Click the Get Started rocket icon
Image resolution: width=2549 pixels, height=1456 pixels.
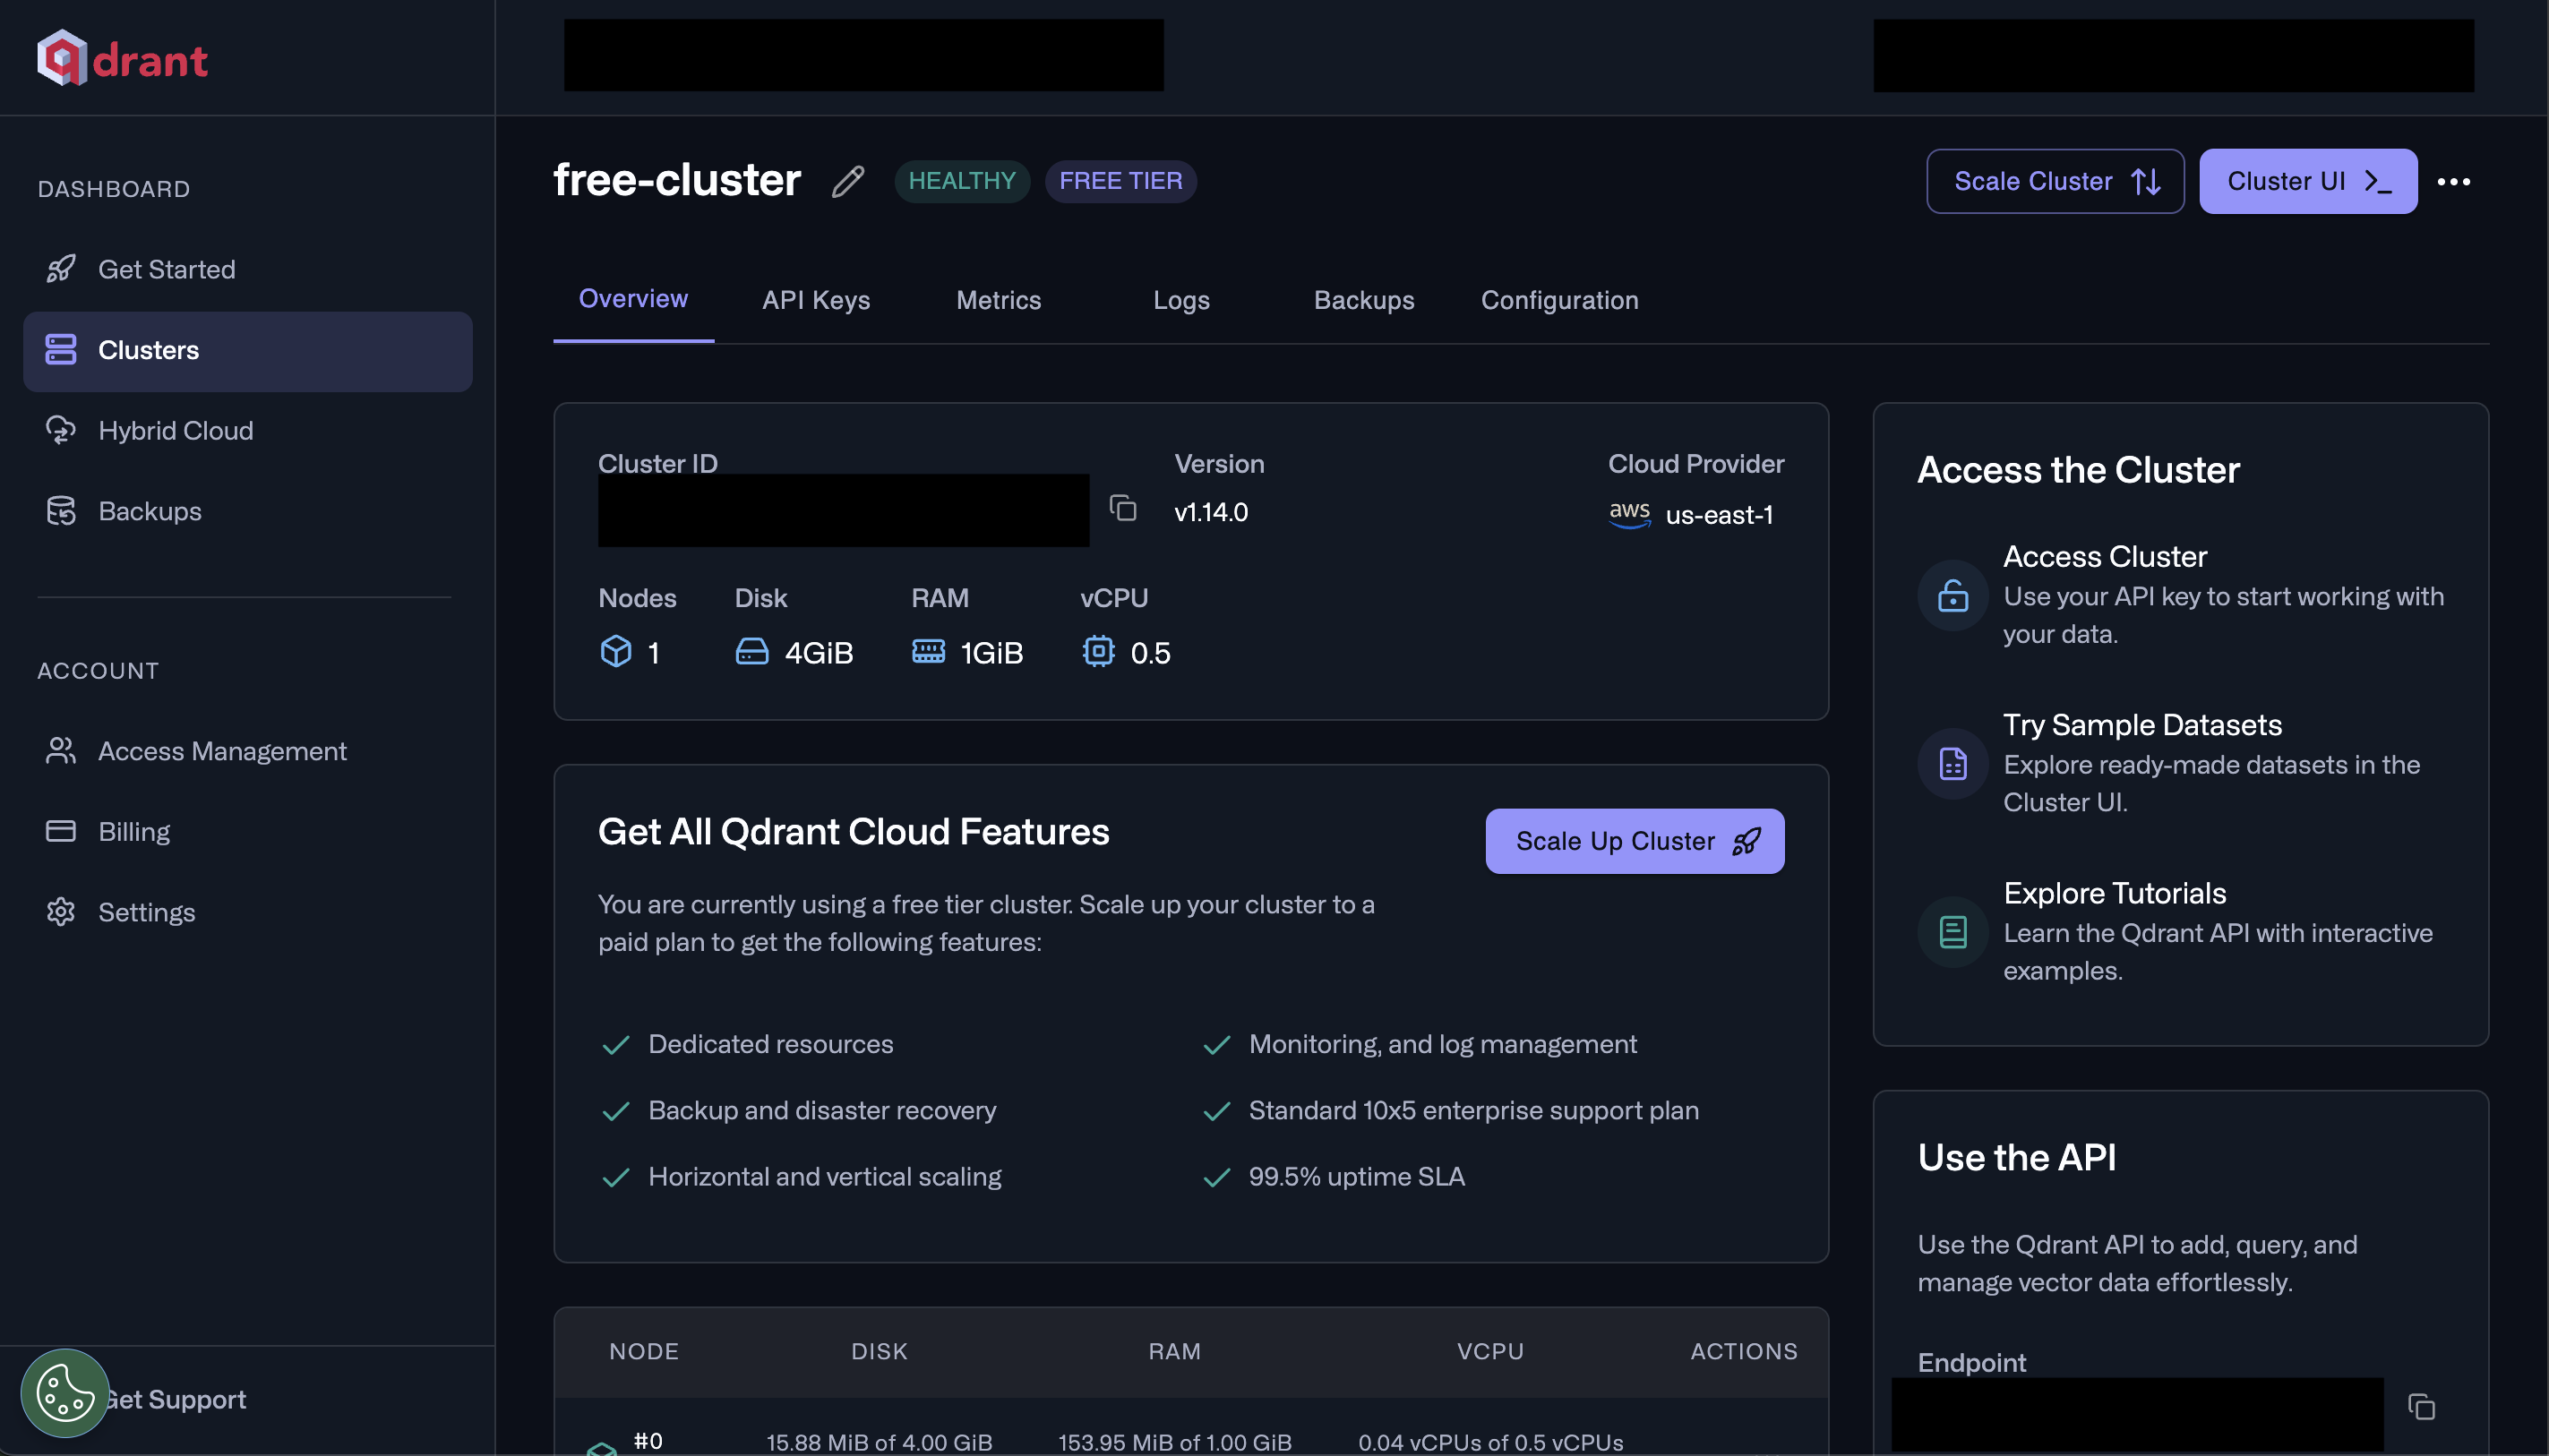pyautogui.click(x=61, y=269)
